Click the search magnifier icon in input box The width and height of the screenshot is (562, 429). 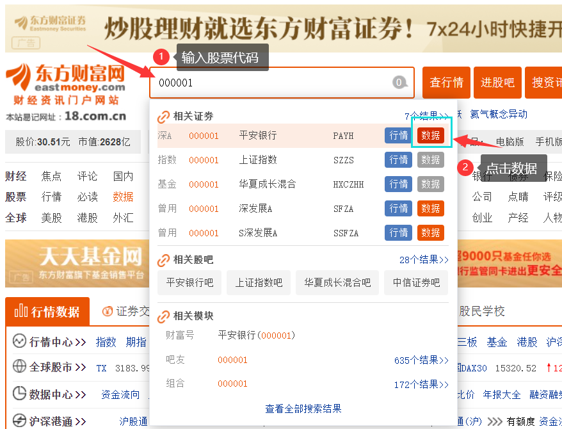tap(399, 83)
